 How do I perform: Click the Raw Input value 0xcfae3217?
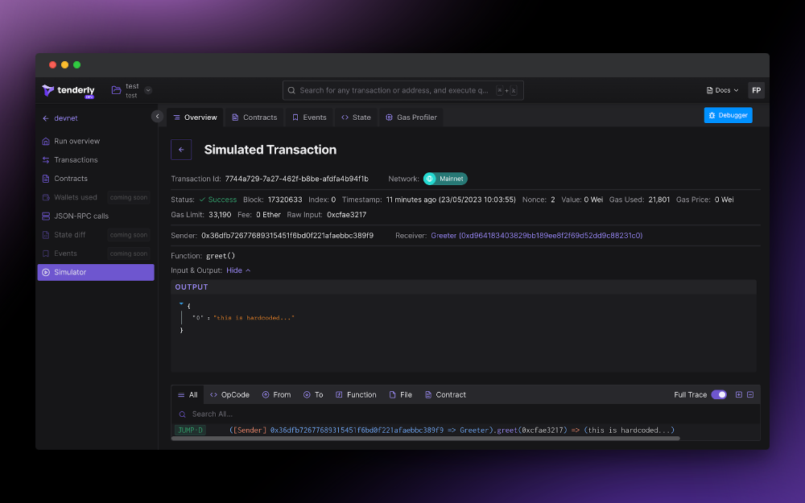click(346, 215)
